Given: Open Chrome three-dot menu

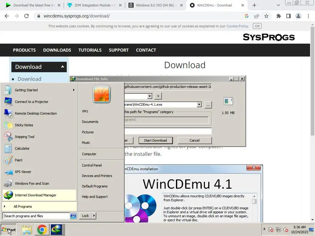Looking at the screenshot, I should point(308,16).
